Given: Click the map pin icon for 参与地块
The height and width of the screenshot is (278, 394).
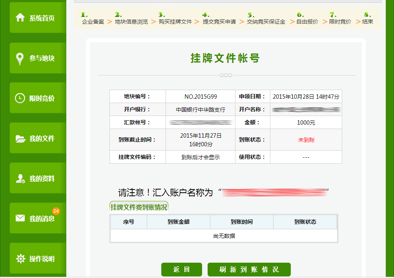Looking at the screenshot, I should (20, 59).
